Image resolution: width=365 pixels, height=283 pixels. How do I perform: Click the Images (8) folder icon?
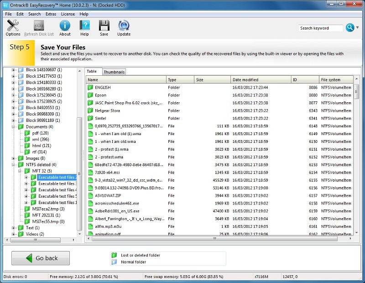[x=21, y=158]
